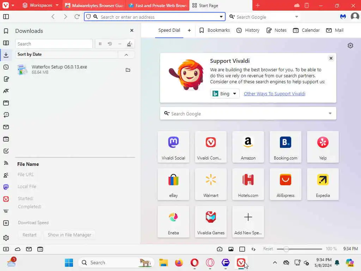Toggle the side panel button in address bar

[6, 17]
